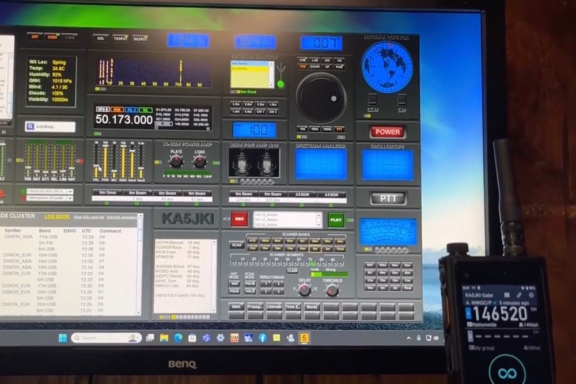The height and width of the screenshot is (384, 576).
Task: Expand hidden icons in the system tray
Action: point(408,337)
